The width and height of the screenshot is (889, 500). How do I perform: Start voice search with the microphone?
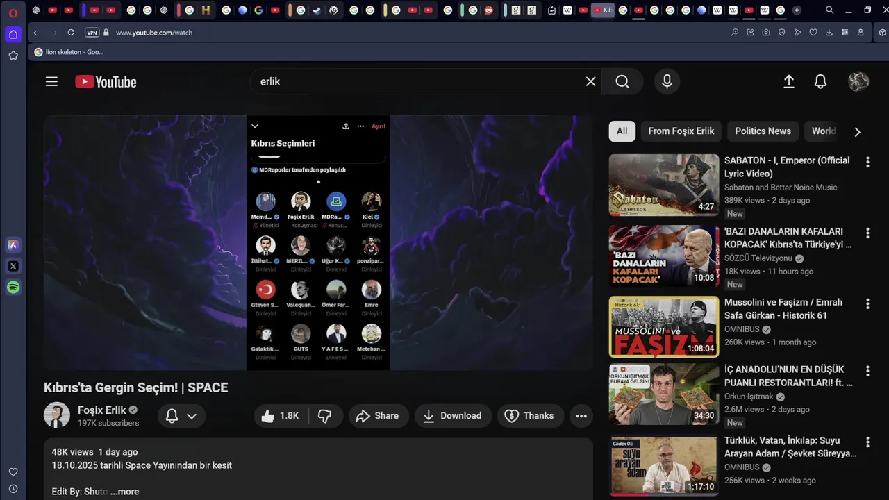pos(667,81)
